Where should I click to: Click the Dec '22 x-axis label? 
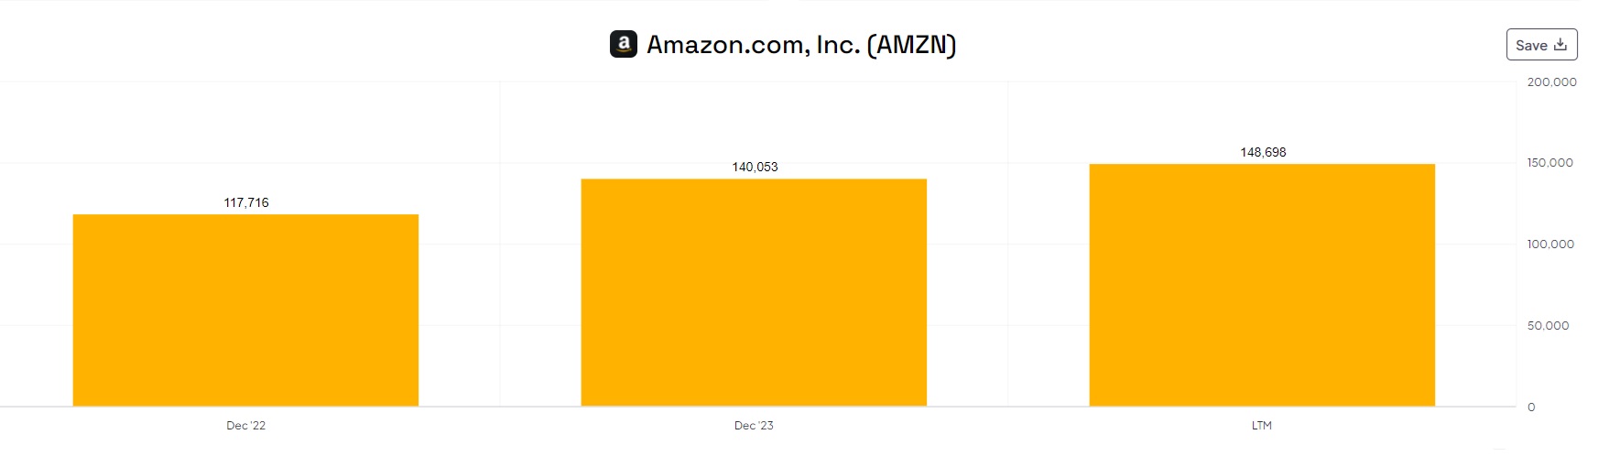pyautogui.click(x=245, y=426)
